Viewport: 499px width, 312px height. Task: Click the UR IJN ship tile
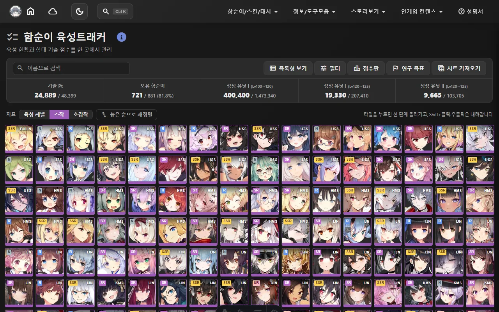point(265,293)
